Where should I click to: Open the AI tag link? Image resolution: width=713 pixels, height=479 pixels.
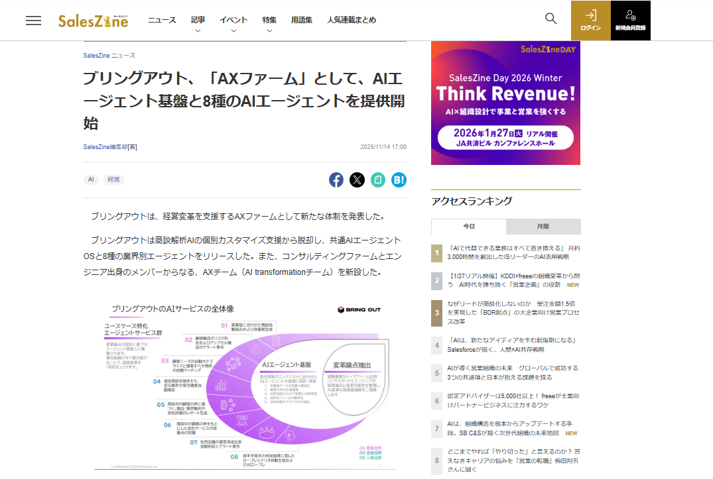[91, 179]
